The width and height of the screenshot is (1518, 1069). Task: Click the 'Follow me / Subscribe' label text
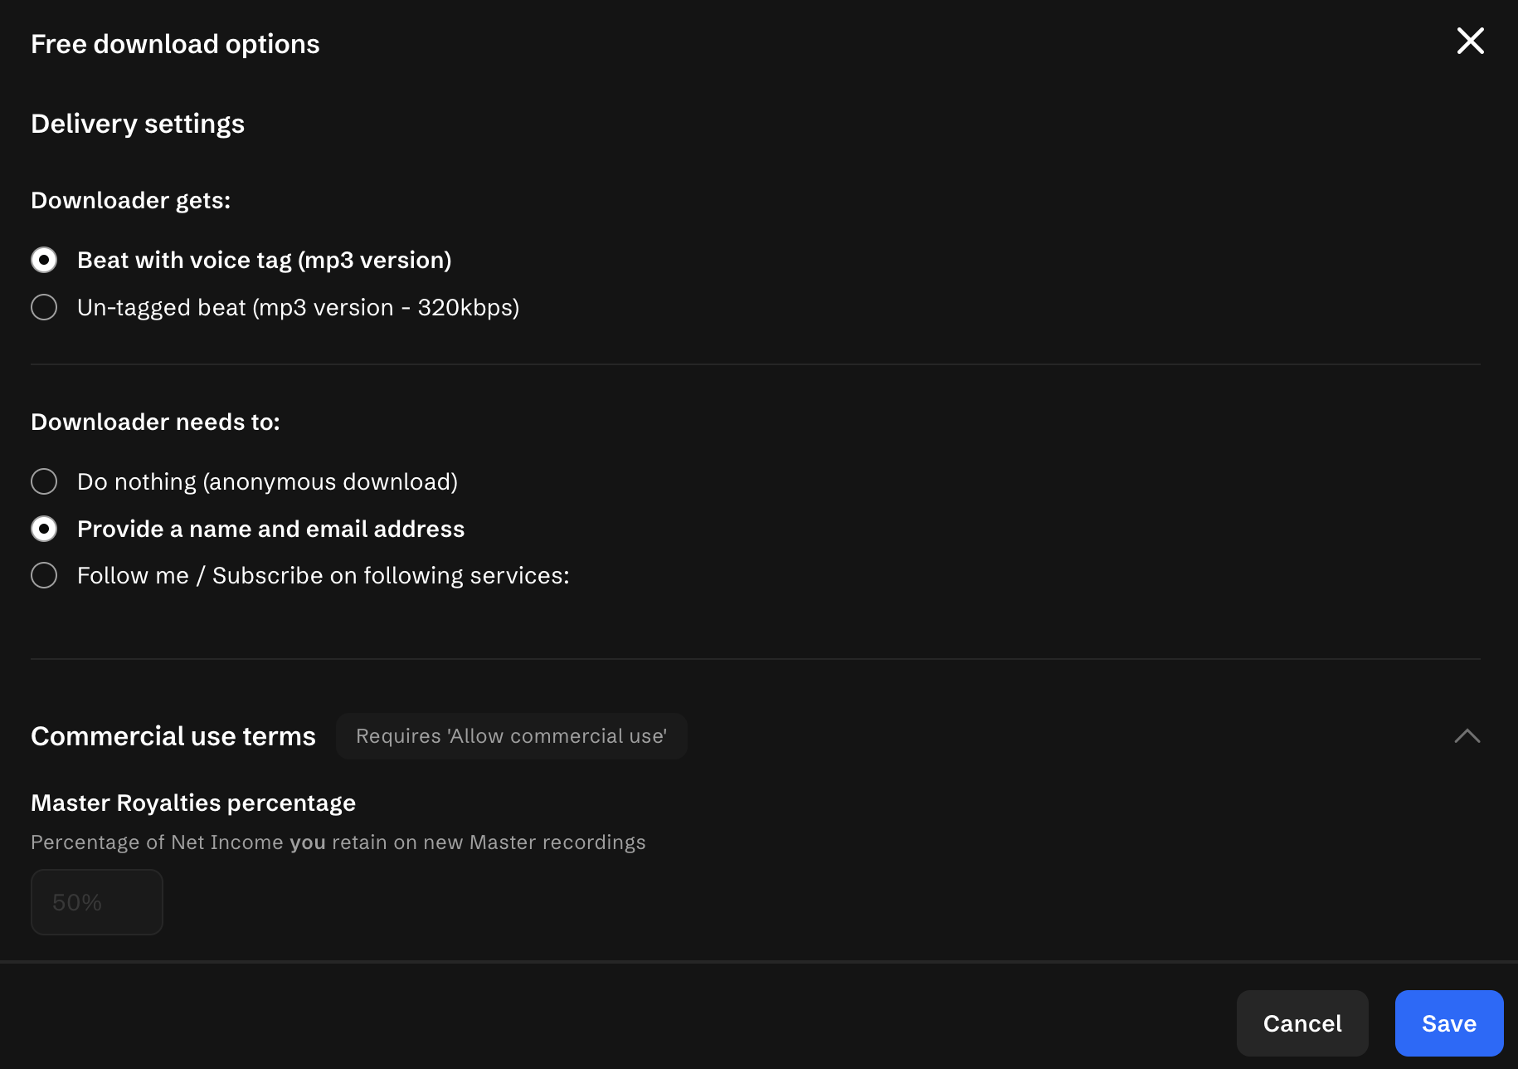click(323, 575)
